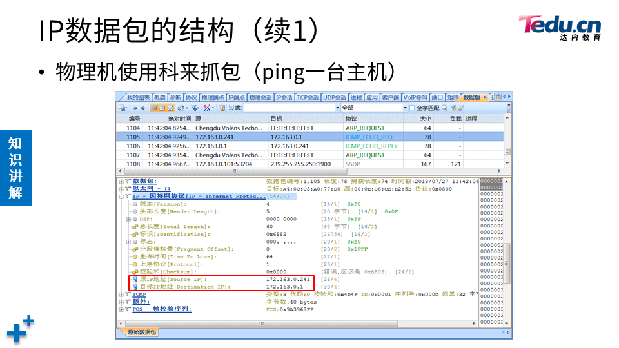Open the filter funnel dropdown icon

[195, 108]
